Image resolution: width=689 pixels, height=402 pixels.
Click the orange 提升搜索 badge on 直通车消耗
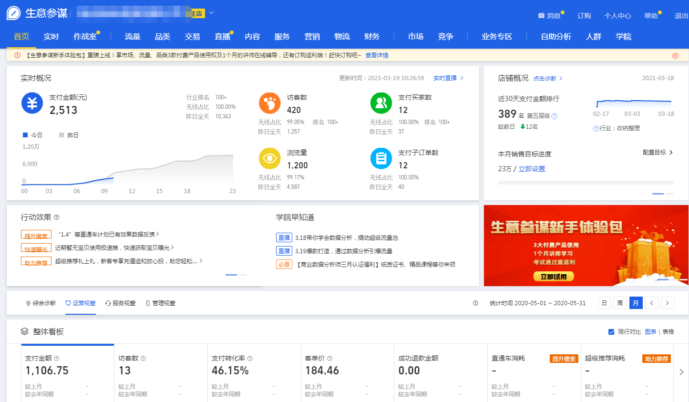pyautogui.click(x=564, y=359)
